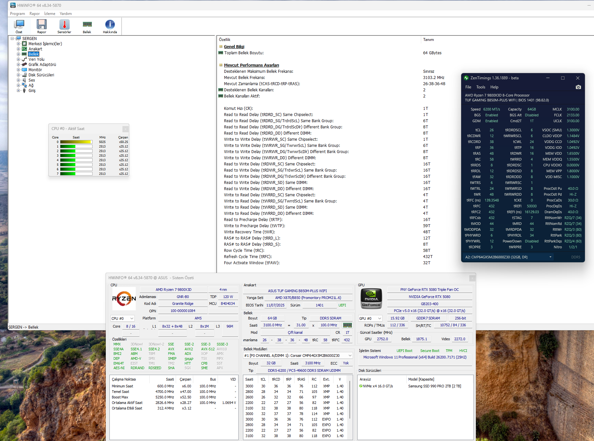The height and width of the screenshot is (441, 594).
Task: Click the green check icon beside NVMe x4
Action: [x=360, y=386]
